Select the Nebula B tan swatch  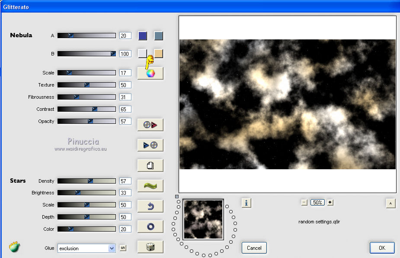pyautogui.click(x=158, y=54)
